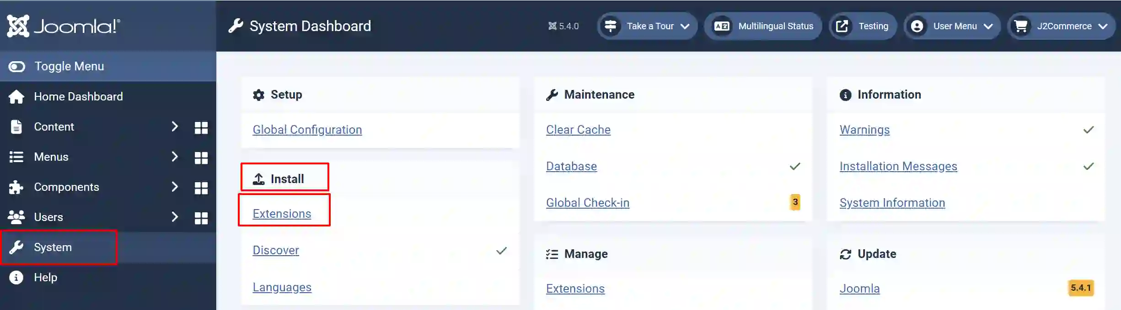This screenshot has width=1121, height=310.
Task: Open the Database maintenance link
Action: [571, 166]
